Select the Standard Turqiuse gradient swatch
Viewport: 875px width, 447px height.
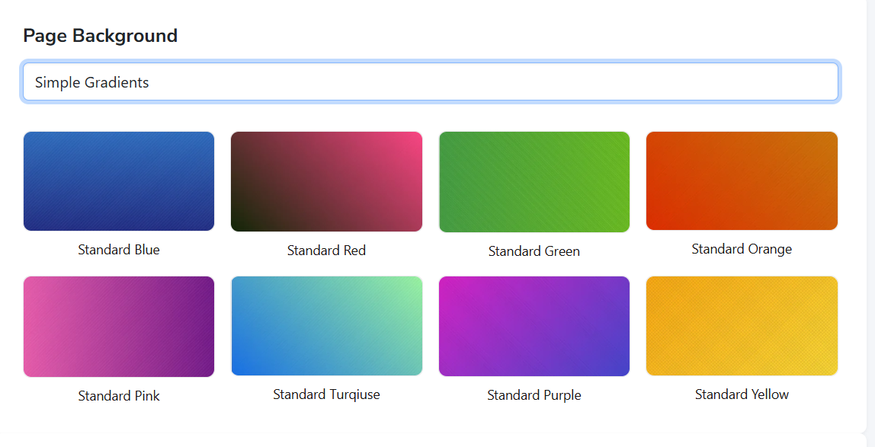326,326
